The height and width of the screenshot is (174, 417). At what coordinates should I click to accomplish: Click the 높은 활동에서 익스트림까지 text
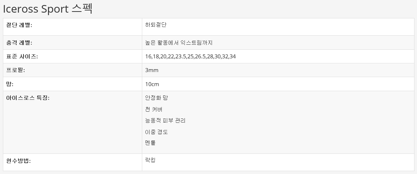[x=179, y=43]
